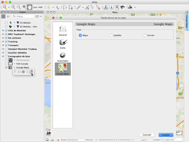Open the Google Maps settings section
Image resolution: width=189 pixels, height=142 pixels.
[x=63, y=69]
